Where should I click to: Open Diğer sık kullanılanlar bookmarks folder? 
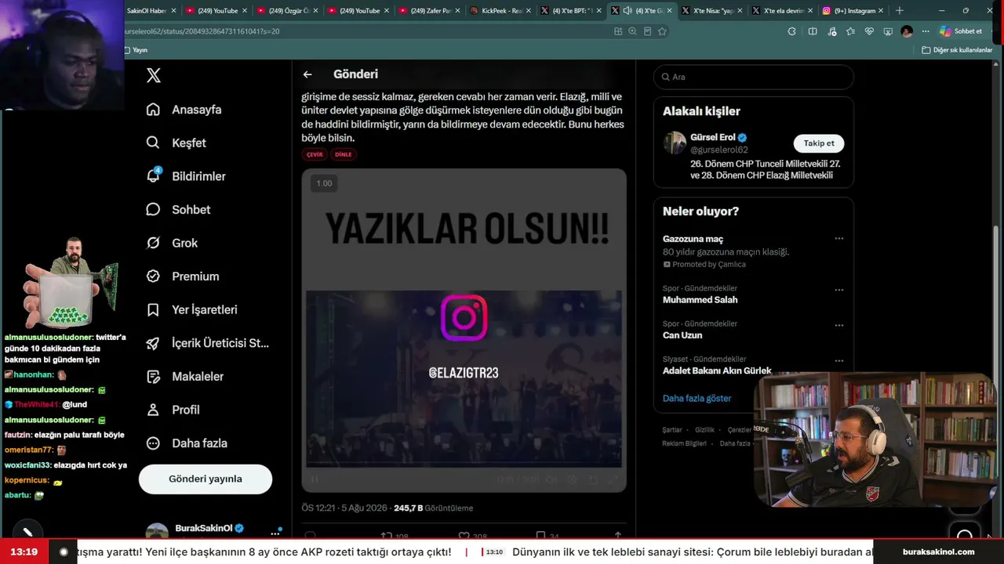957,50
